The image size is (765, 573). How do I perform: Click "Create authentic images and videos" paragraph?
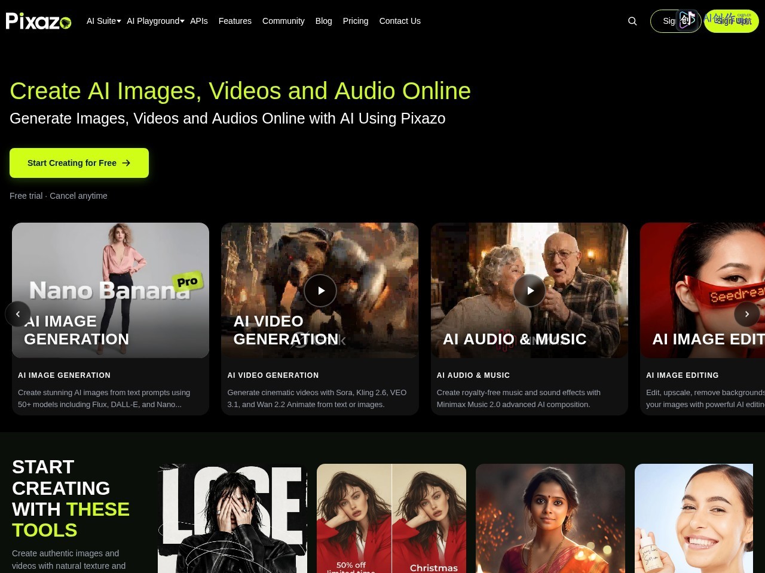69,560
